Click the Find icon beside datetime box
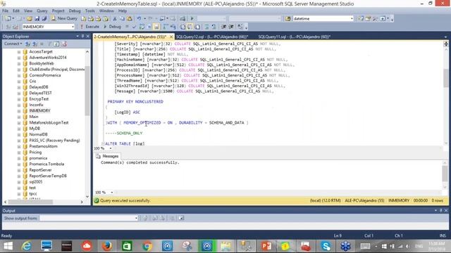Image resolution: width=451 pixels, height=253 pixels. click(x=288, y=18)
